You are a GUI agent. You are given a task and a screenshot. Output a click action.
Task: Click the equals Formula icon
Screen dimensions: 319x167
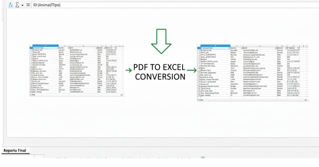[28, 5]
